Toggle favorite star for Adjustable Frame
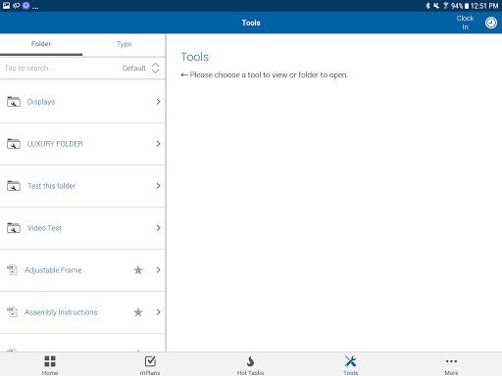Image resolution: width=502 pixels, height=376 pixels. tap(138, 270)
